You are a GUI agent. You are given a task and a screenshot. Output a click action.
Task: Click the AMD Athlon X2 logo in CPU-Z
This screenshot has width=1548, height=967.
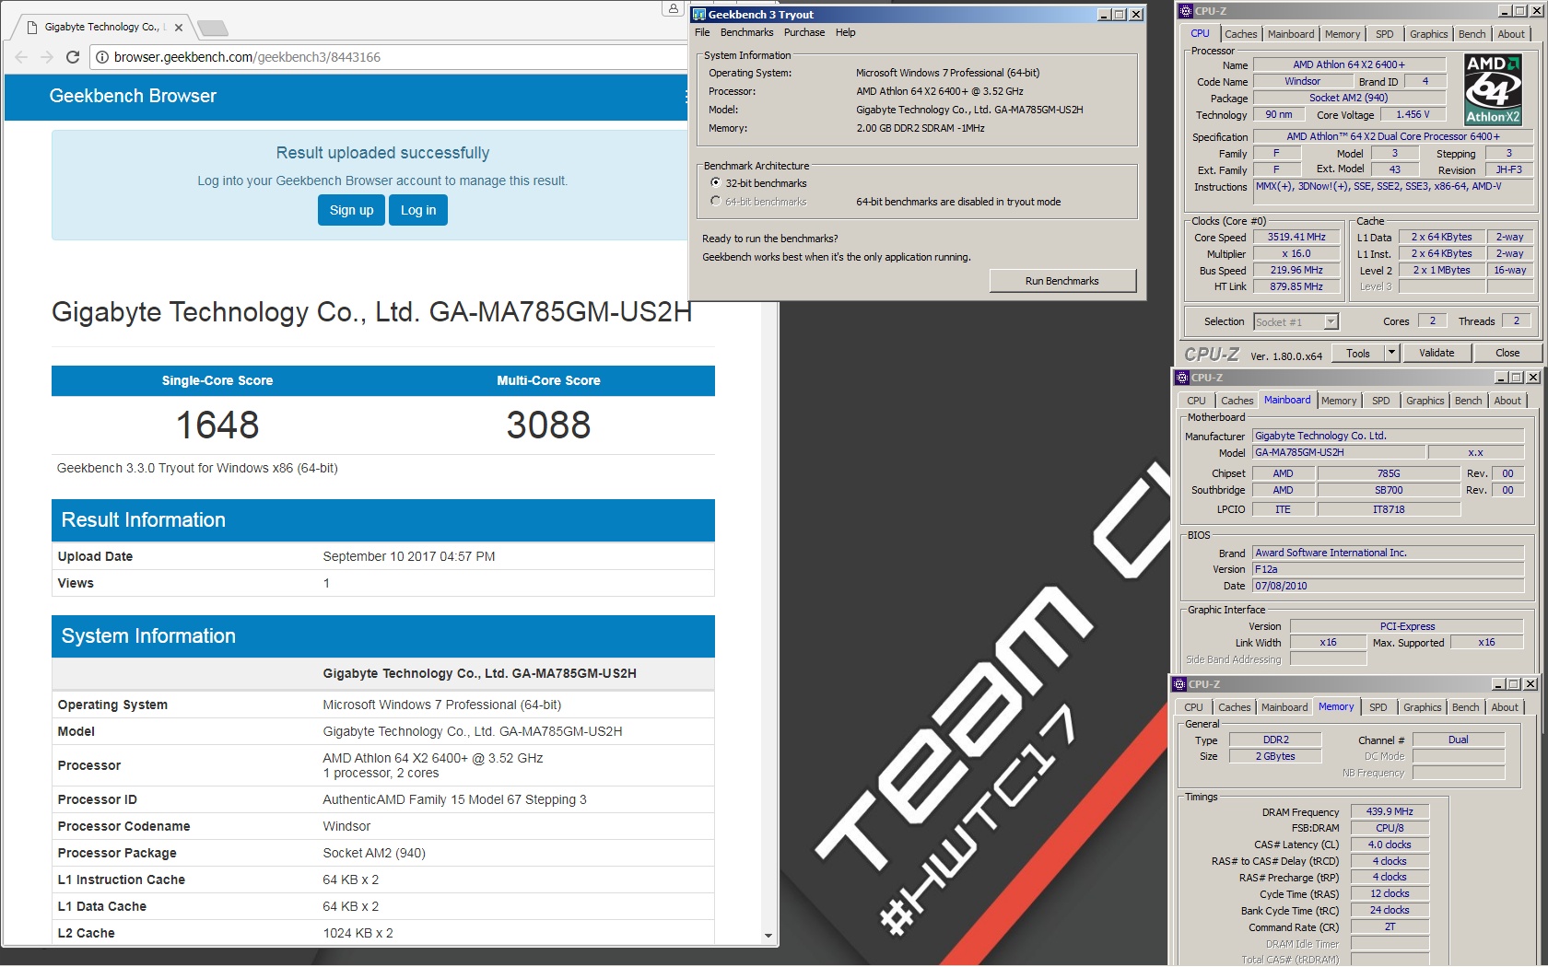click(x=1493, y=89)
